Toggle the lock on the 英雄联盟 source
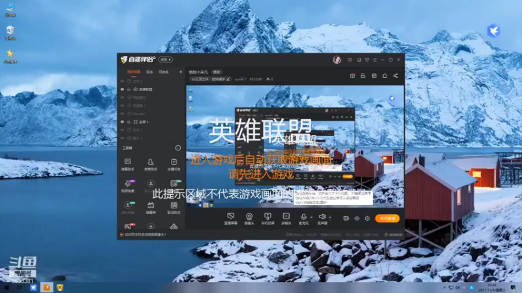The width and height of the screenshot is (522, 293). click(x=129, y=89)
